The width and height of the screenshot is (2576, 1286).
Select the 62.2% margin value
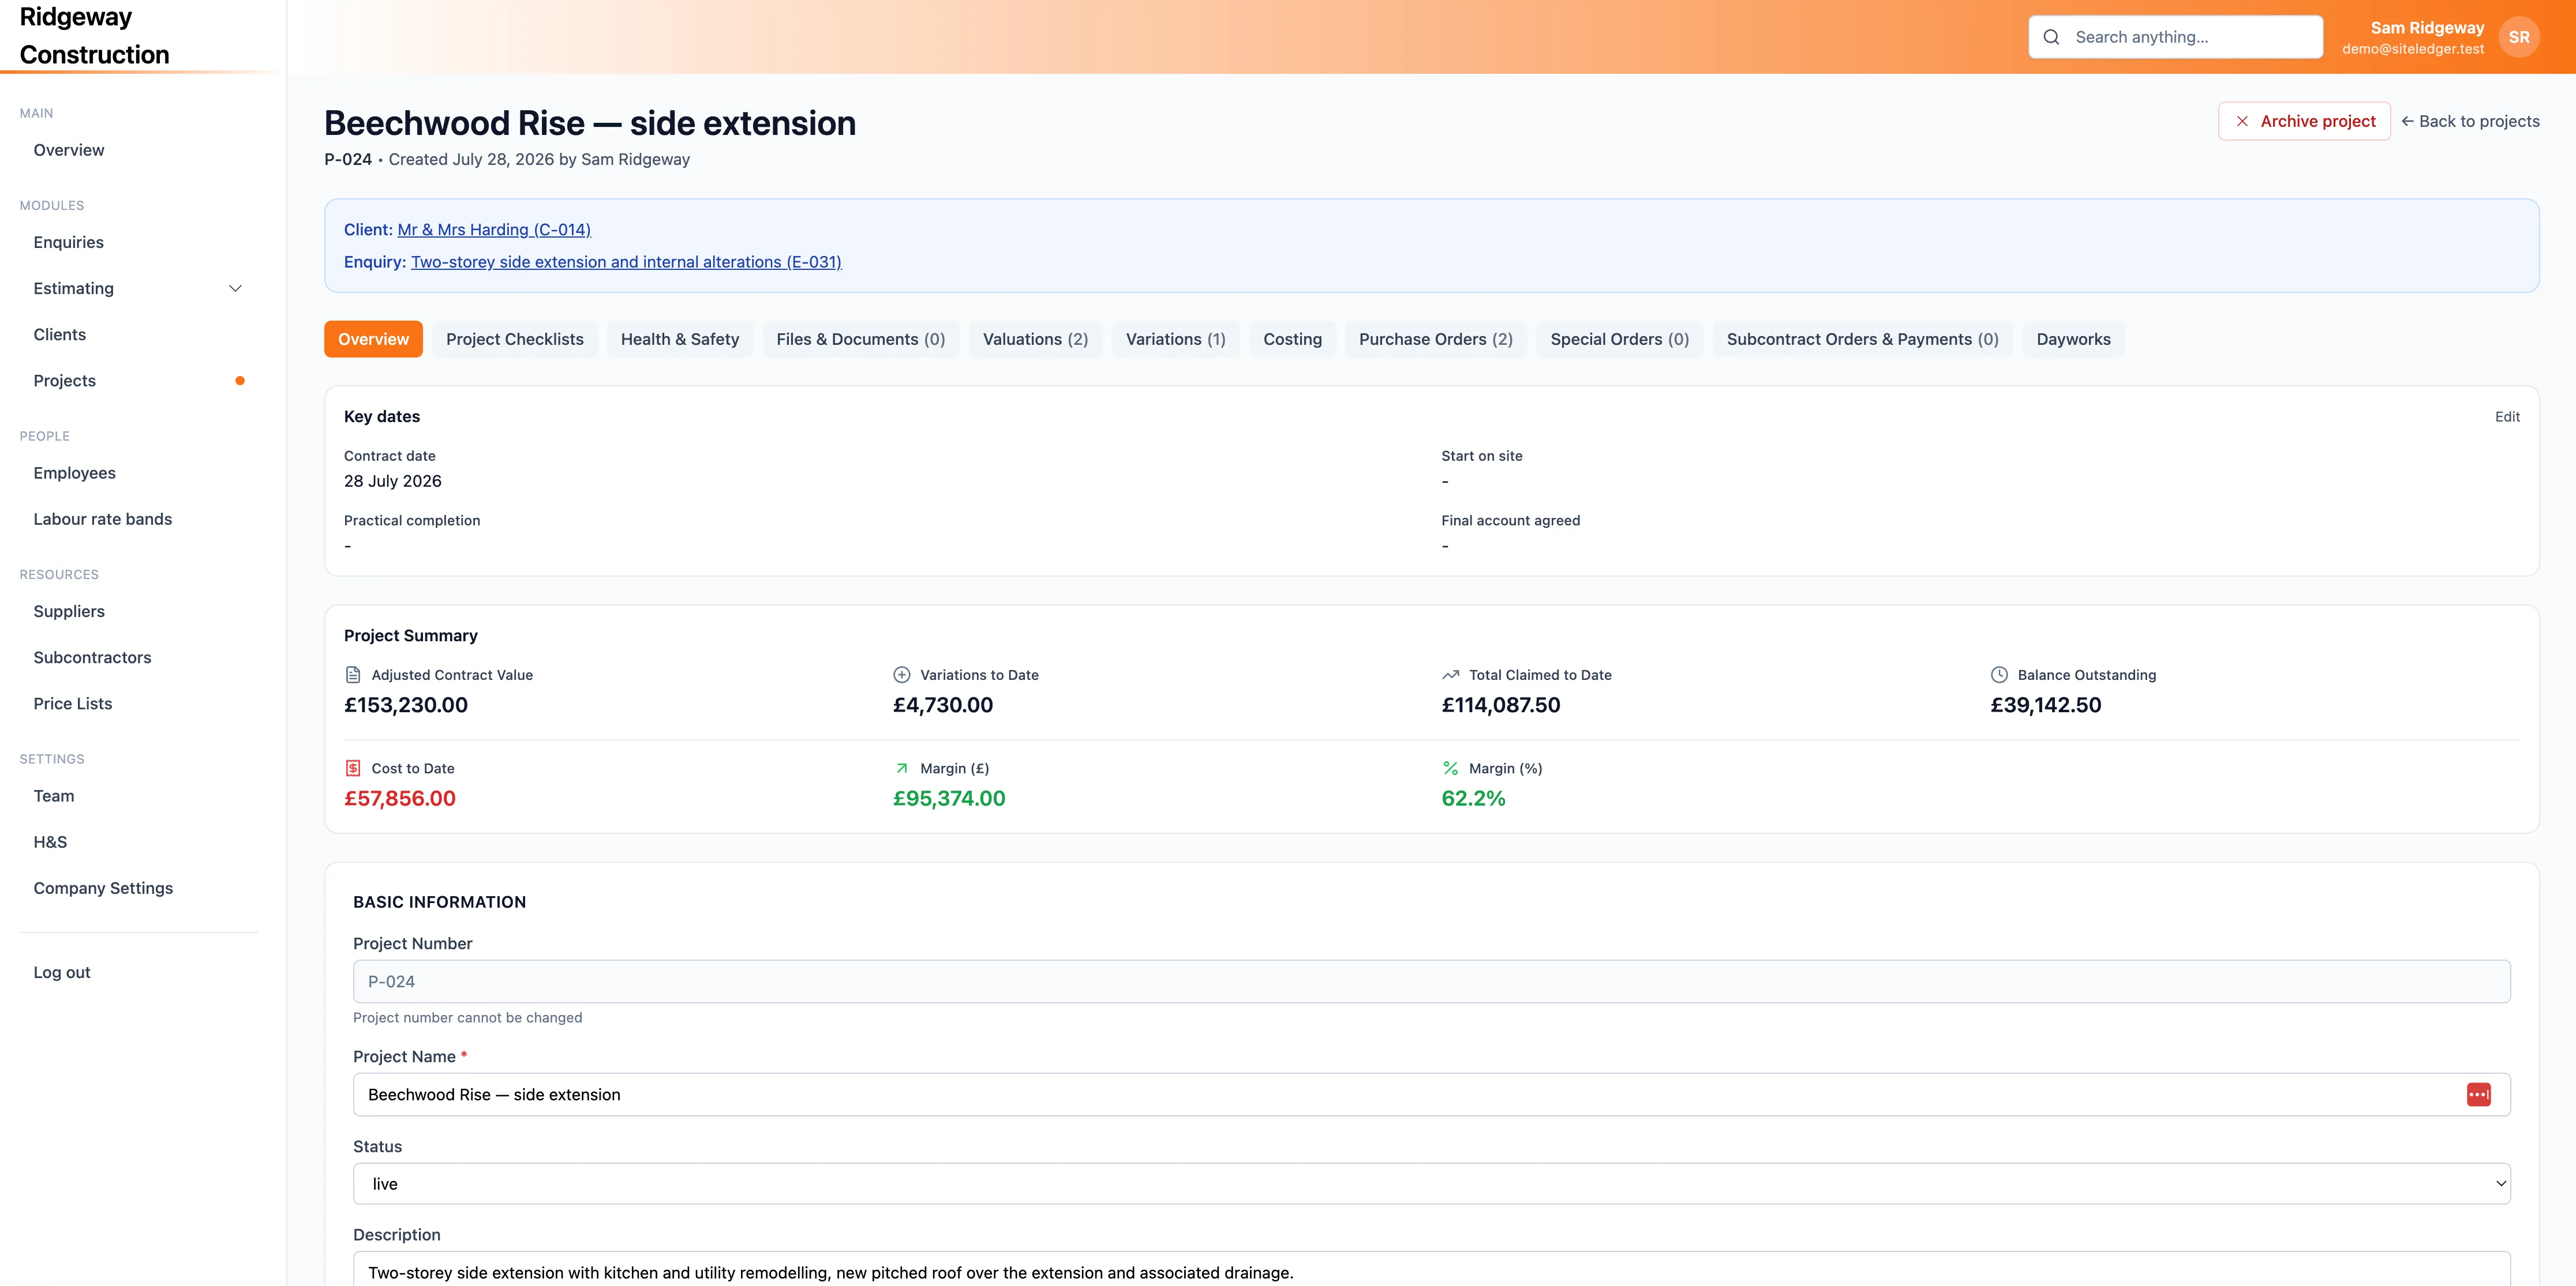coord(1473,799)
